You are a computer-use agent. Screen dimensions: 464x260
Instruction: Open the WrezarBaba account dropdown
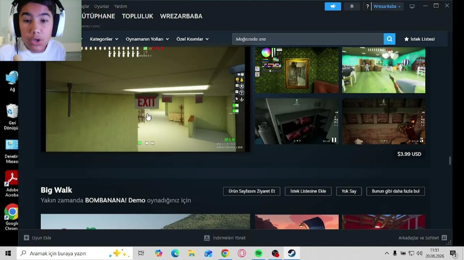coord(387,6)
